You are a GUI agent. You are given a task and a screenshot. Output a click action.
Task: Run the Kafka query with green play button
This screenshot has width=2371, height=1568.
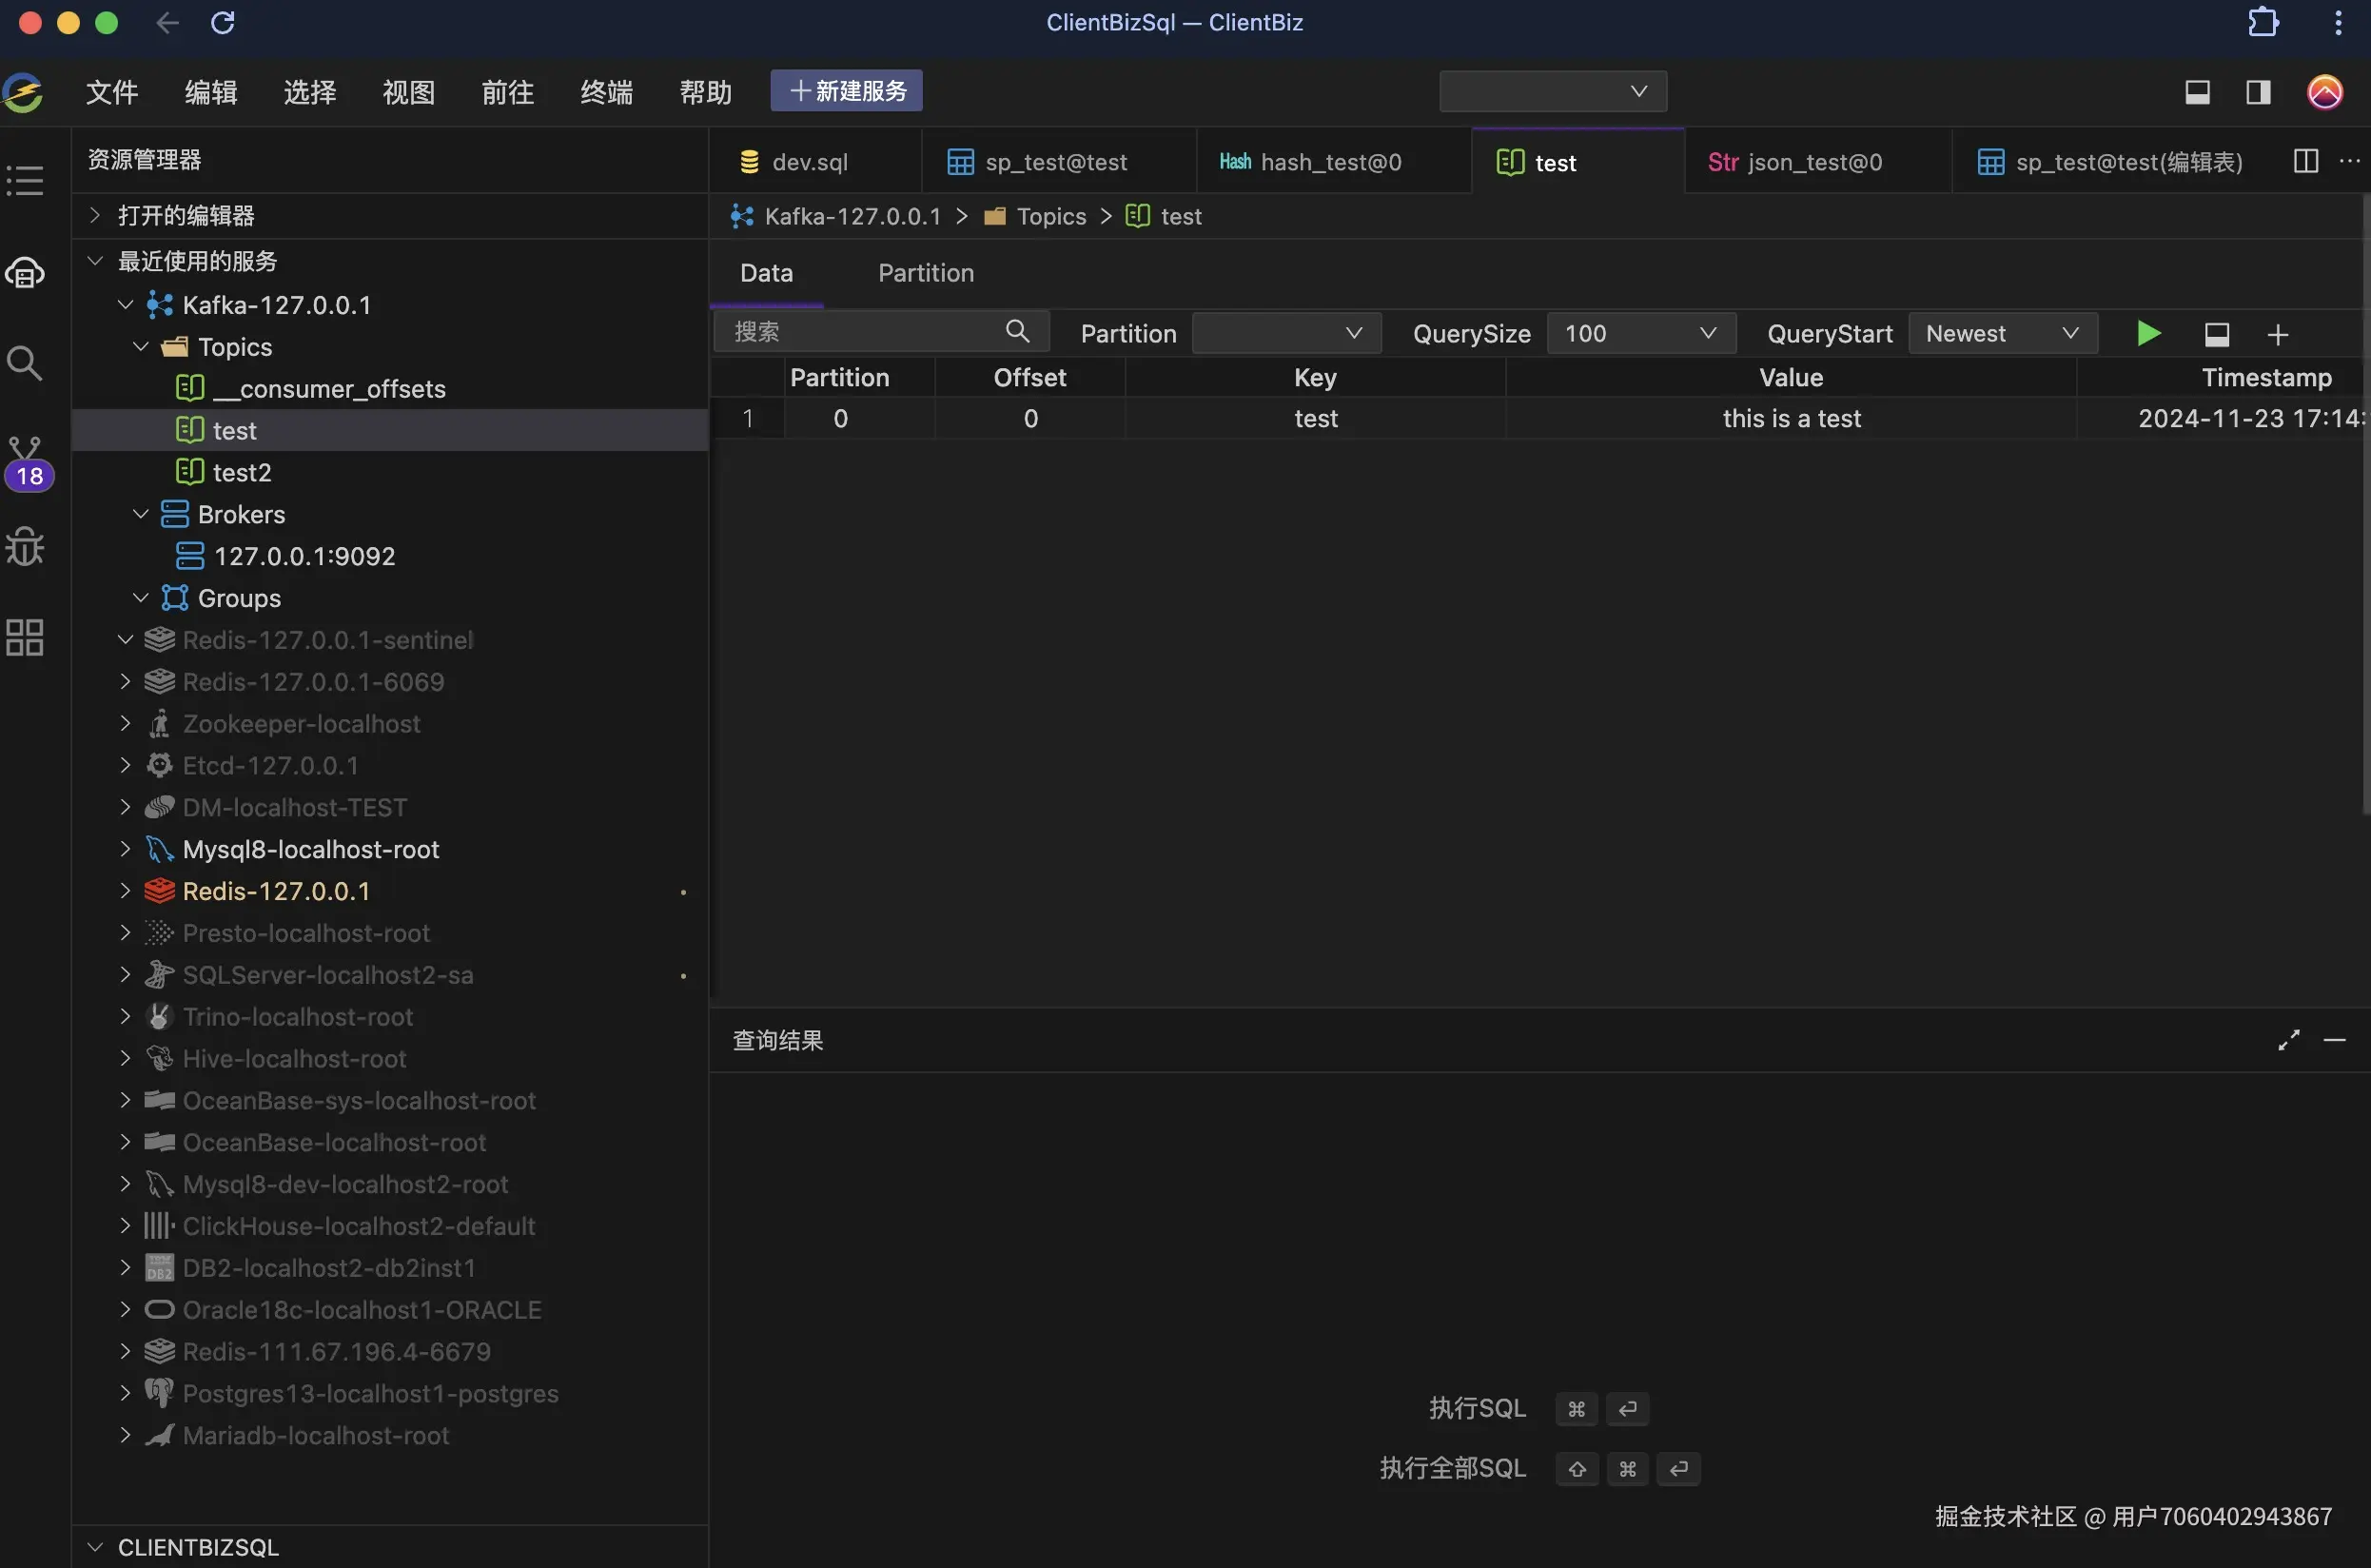2148,333
